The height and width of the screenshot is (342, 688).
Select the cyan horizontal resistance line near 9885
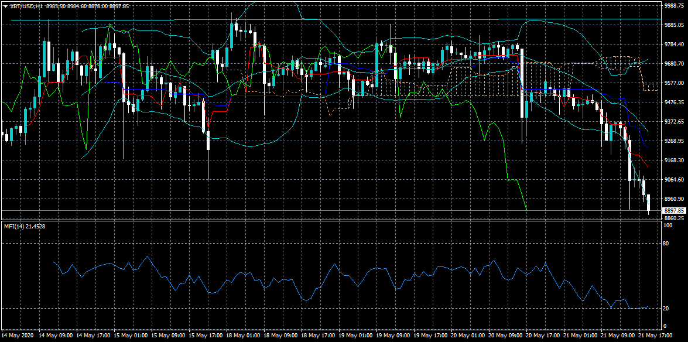point(336,20)
